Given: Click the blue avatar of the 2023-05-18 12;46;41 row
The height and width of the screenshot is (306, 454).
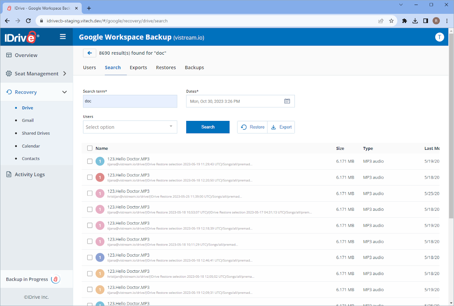Looking at the screenshot, I should click(100, 257).
